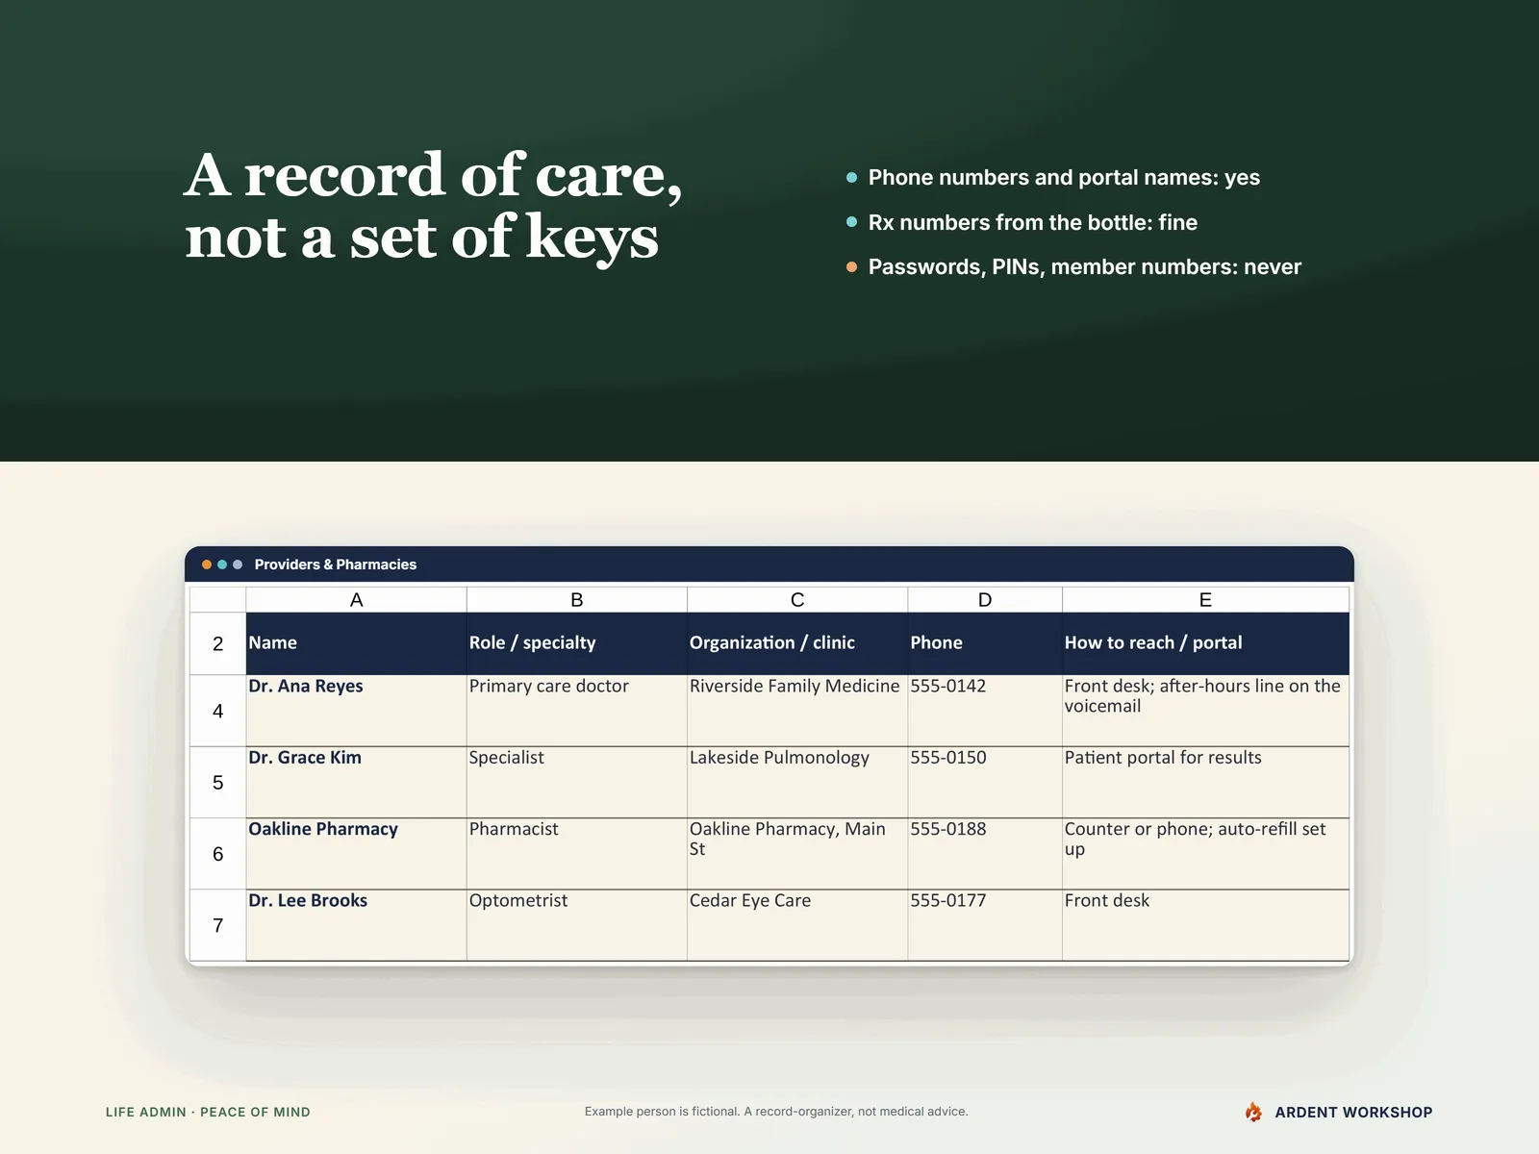Select row 4 header number
This screenshot has height=1154, width=1539.
[x=217, y=711]
